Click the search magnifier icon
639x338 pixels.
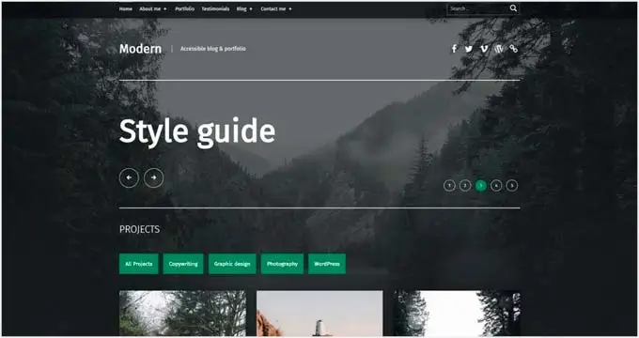[513, 8]
